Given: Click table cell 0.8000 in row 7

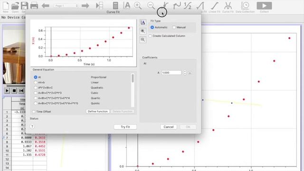Looking at the screenshot, I should click(x=22, y=138).
